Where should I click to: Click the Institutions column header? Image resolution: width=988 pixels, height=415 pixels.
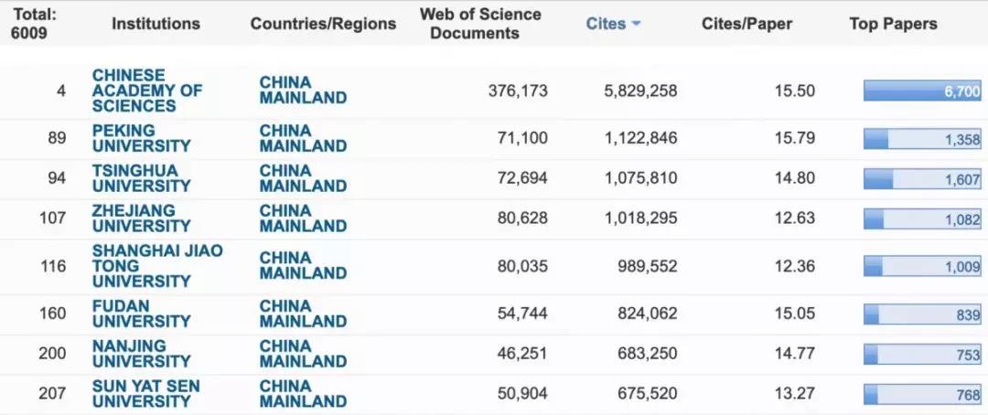pyautogui.click(x=156, y=24)
